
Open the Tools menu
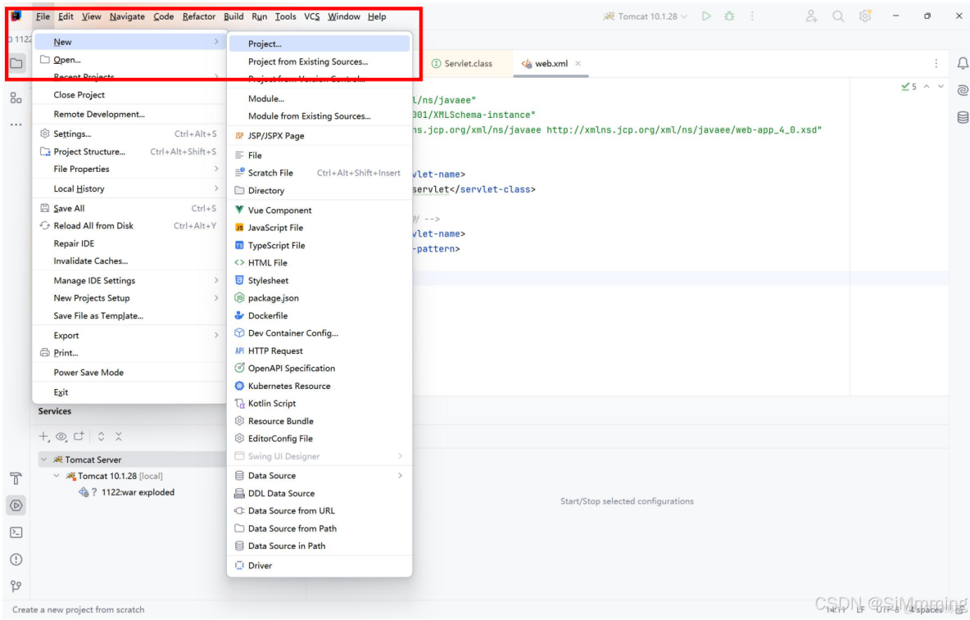point(285,16)
